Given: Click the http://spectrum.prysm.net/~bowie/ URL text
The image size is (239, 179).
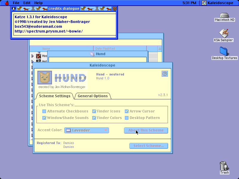Looking at the screenshot, I should point(49,31).
